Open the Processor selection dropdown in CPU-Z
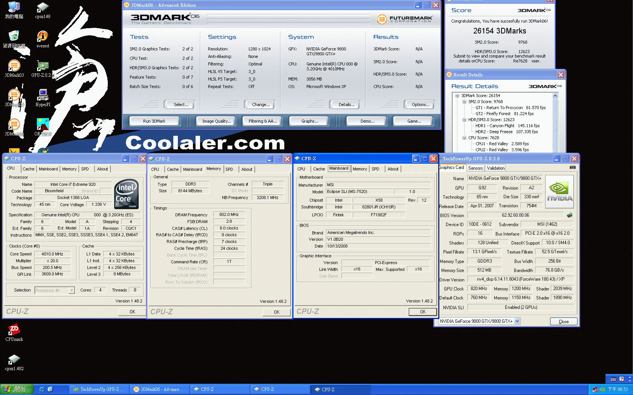This screenshot has height=395, width=633. (x=72, y=290)
